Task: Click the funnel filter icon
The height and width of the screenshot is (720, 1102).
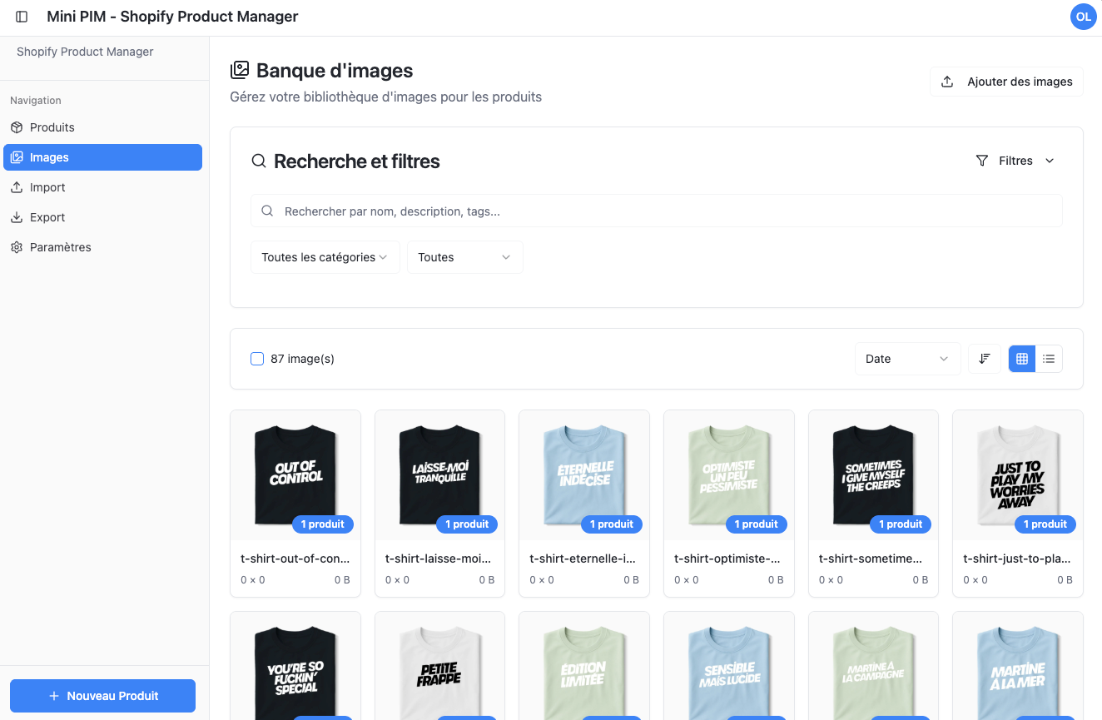Action: [x=982, y=161]
